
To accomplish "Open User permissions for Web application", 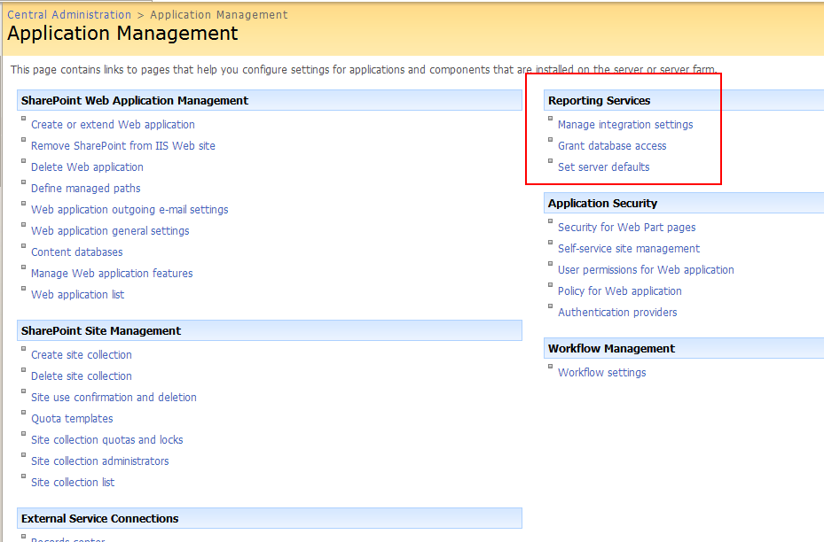I will click(646, 270).
